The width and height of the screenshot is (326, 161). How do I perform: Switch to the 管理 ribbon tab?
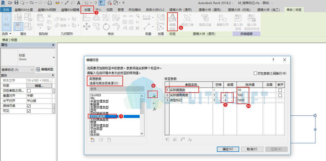pyautogui.click(x=121, y=10)
